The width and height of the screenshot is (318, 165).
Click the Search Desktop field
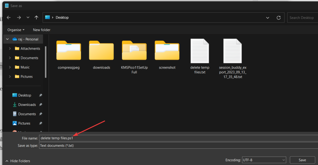tap(302, 18)
